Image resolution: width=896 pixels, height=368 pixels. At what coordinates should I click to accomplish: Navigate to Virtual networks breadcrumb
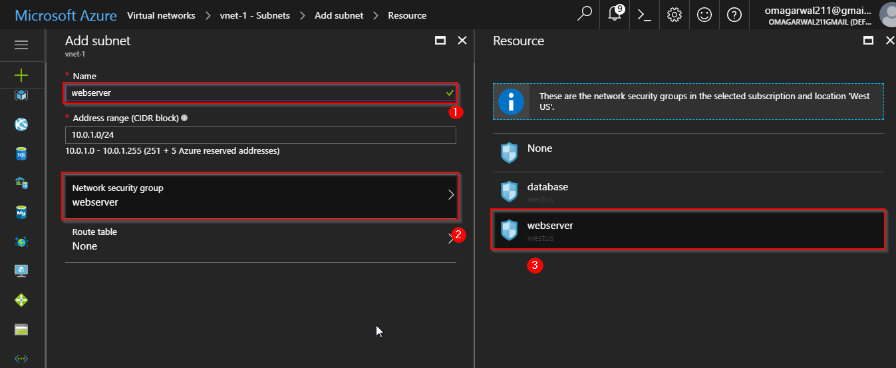click(x=161, y=15)
